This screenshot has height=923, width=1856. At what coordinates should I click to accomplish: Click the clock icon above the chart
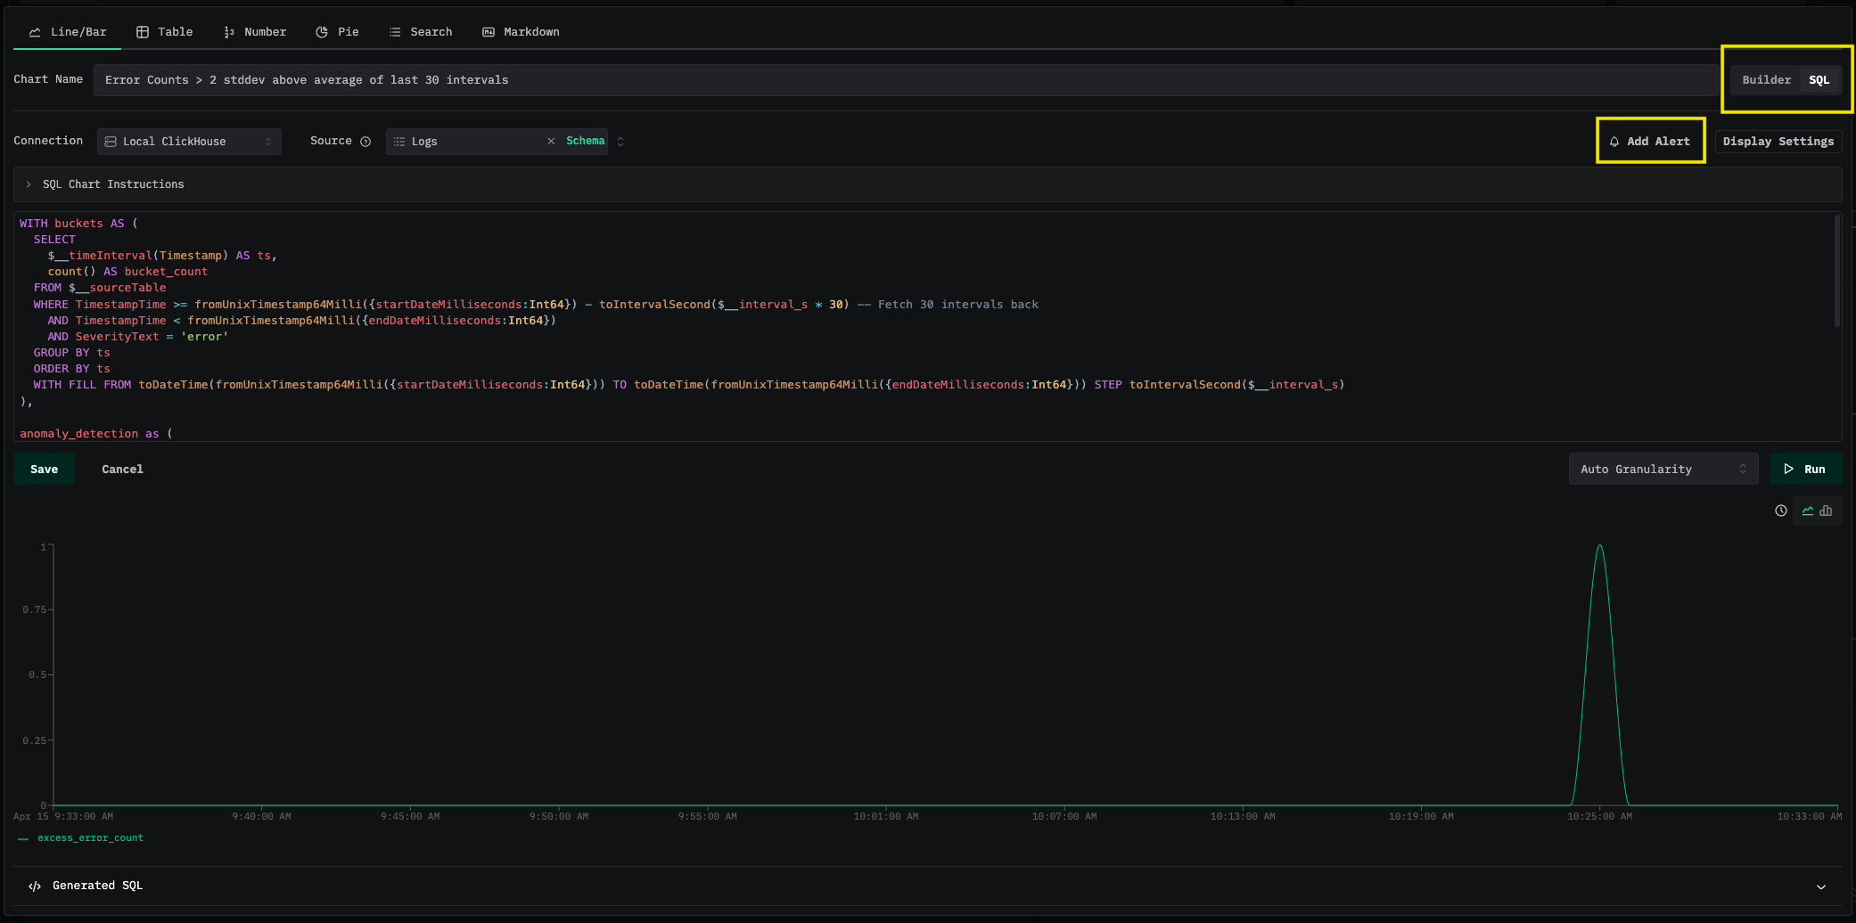click(x=1780, y=511)
